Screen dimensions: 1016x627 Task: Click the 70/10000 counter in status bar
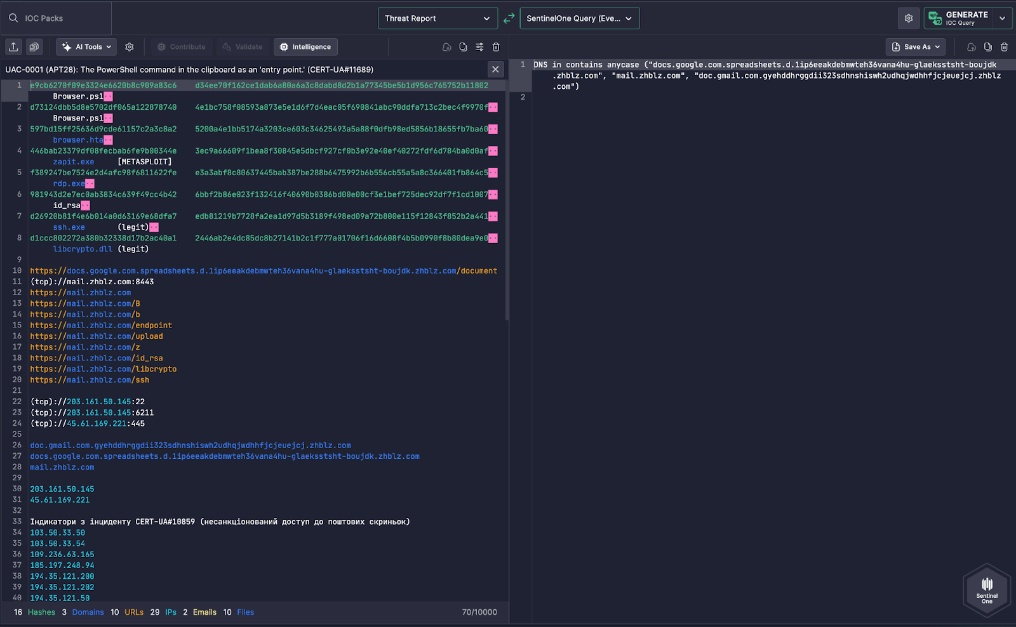click(479, 612)
